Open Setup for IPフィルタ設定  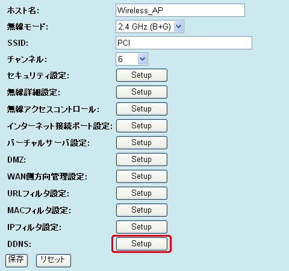click(141, 227)
